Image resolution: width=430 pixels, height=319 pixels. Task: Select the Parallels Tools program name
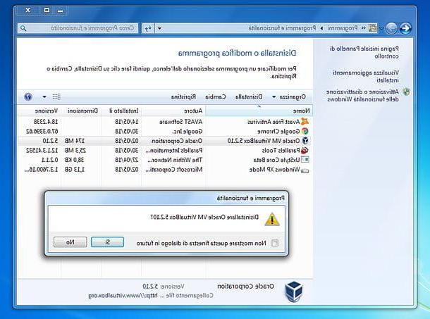(281, 151)
